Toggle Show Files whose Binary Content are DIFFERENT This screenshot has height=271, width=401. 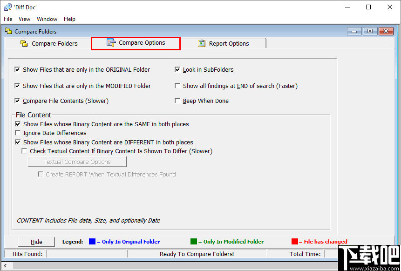(x=18, y=142)
